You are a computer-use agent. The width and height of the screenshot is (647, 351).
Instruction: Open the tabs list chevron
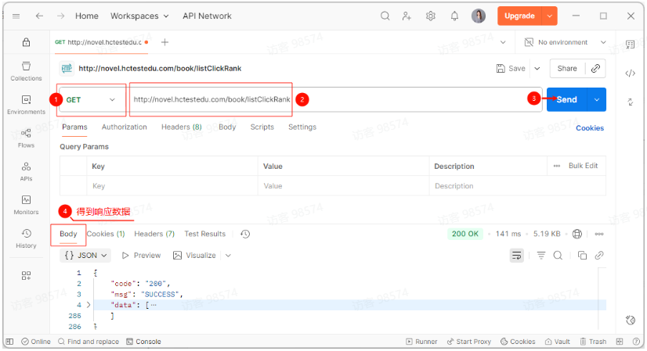point(503,42)
